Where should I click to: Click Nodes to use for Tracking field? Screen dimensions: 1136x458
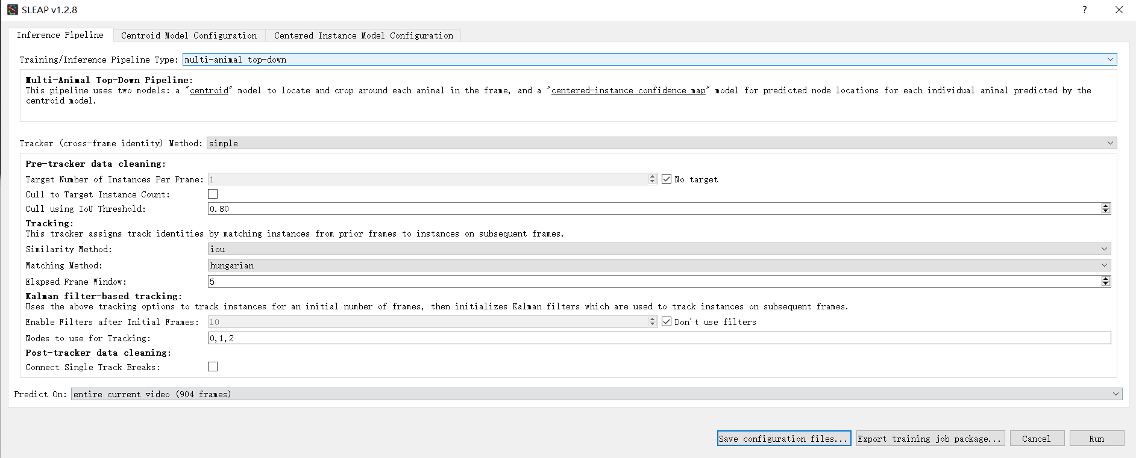[x=659, y=338]
